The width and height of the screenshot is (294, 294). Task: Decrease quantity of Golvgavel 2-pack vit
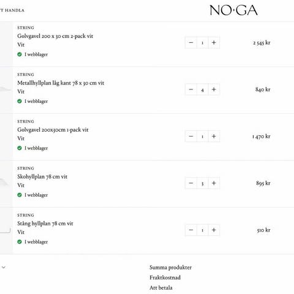(x=191, y=43)
